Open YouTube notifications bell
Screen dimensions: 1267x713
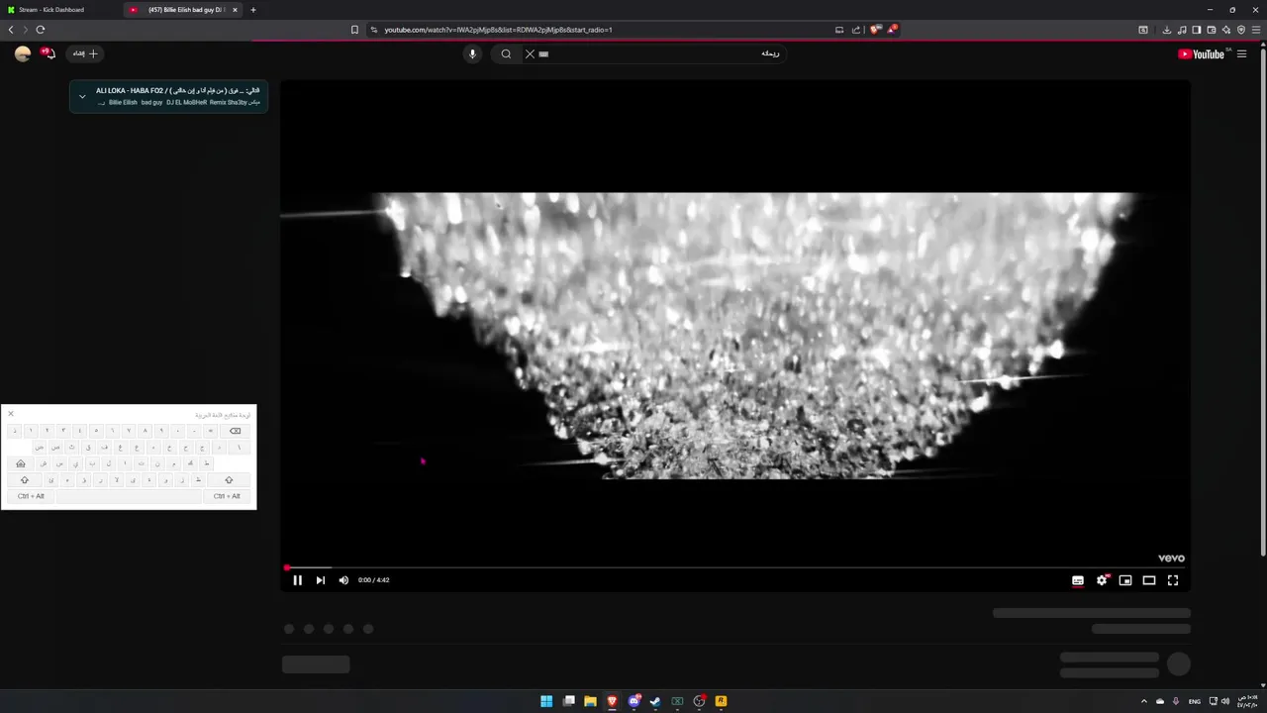coord(49,53)
